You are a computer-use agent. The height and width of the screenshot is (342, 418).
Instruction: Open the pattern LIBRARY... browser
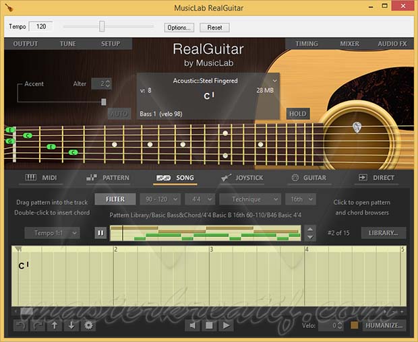click(x=384, y=233)
